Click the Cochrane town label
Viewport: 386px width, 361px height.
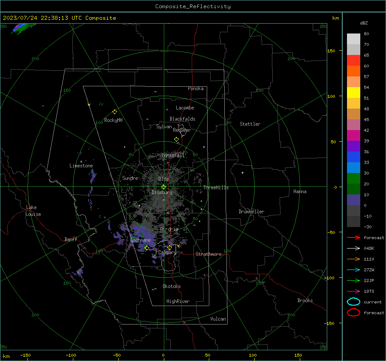(x=140, y=240)
